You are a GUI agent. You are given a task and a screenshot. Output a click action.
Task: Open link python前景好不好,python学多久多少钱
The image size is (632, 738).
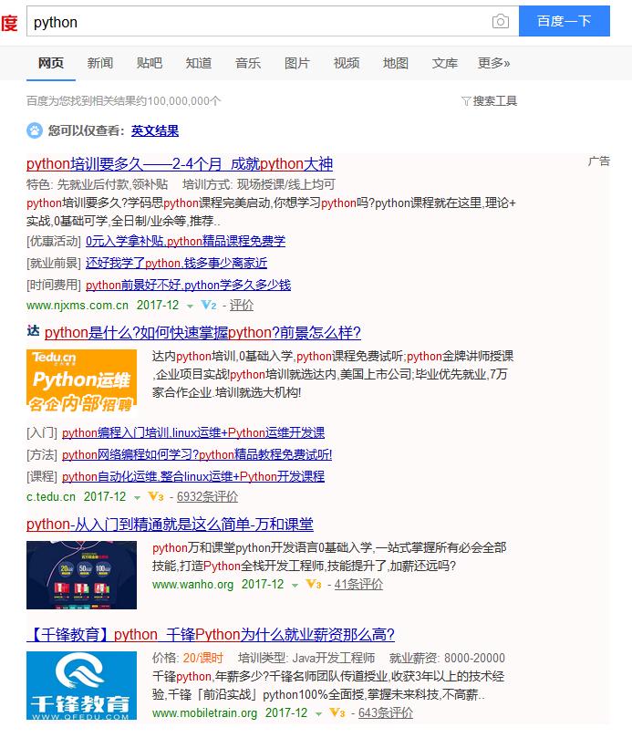[188, 285]
